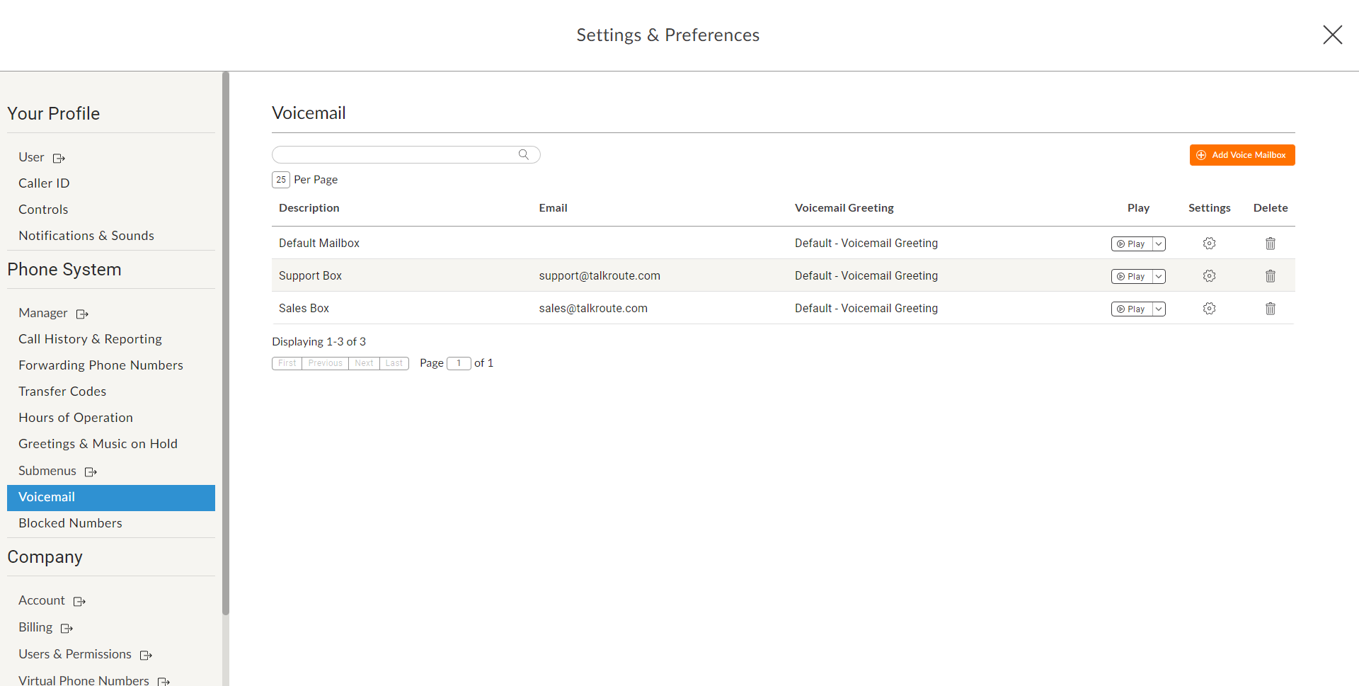Play the Support Box greeting
This screenshot has width=1359, height=686.
click(x=1132, y=276)
